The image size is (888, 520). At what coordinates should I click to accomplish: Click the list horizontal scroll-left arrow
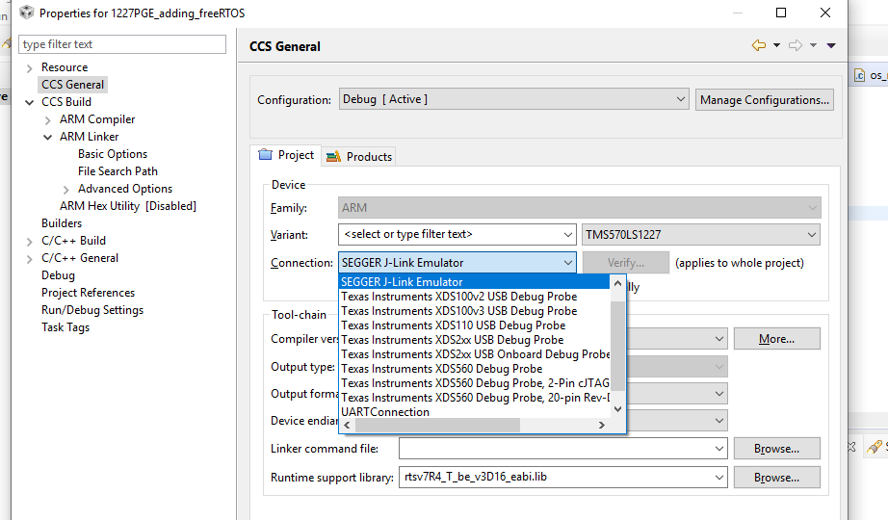(347, 426)
